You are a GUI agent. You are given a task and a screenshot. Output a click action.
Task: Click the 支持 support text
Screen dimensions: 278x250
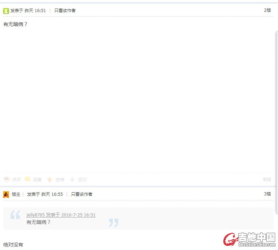[x=60, y=180]
